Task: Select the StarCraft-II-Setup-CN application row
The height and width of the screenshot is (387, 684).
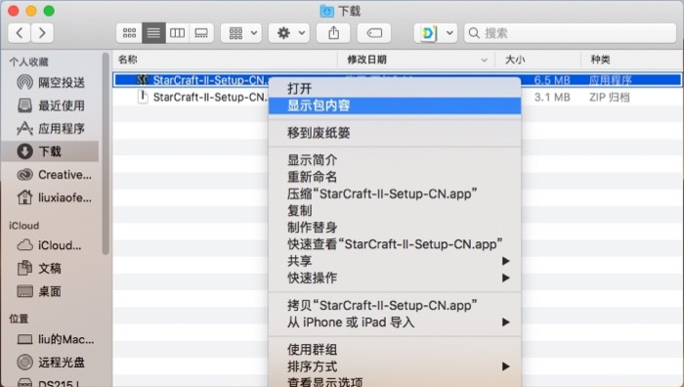Action: pyautogui.click(x=397, y=80)
